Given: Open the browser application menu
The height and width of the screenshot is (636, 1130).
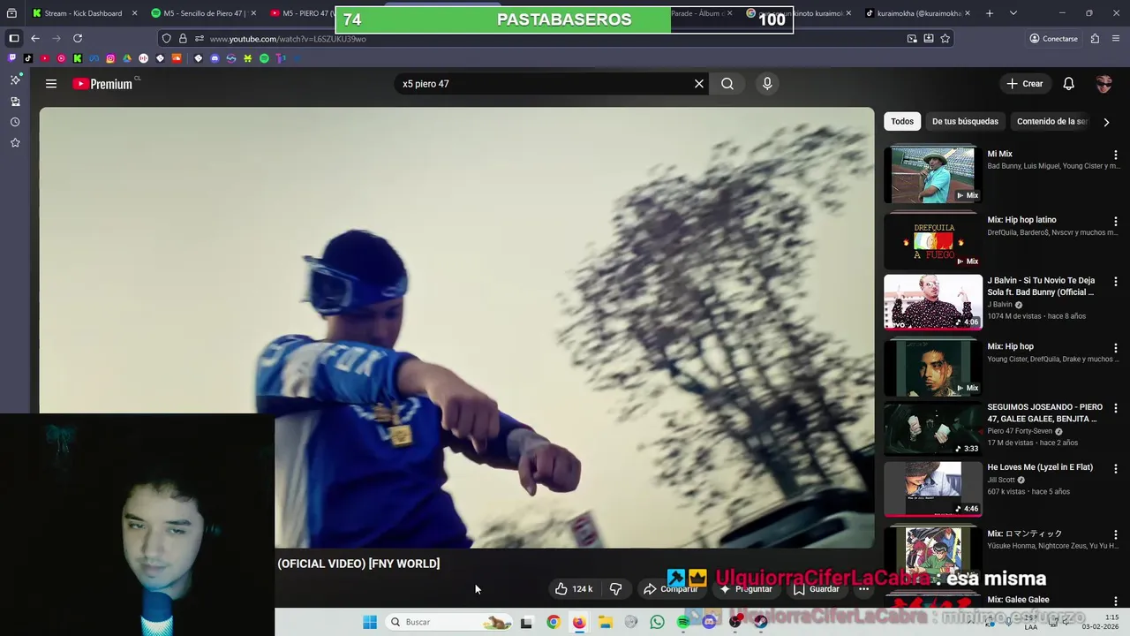Looking at the screenshot, I should pyautogui.click(x=1116, y=38).
